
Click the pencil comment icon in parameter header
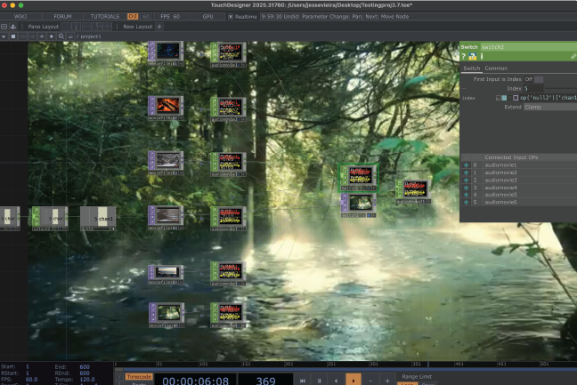pos(573,56)
